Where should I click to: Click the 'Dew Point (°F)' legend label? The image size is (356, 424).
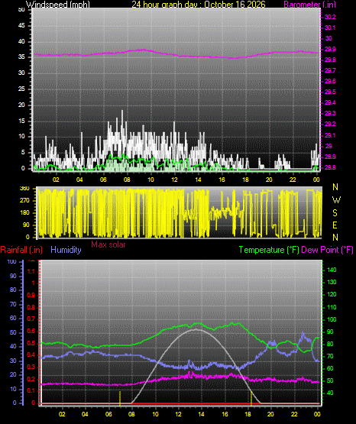click(x=327, y=250)
